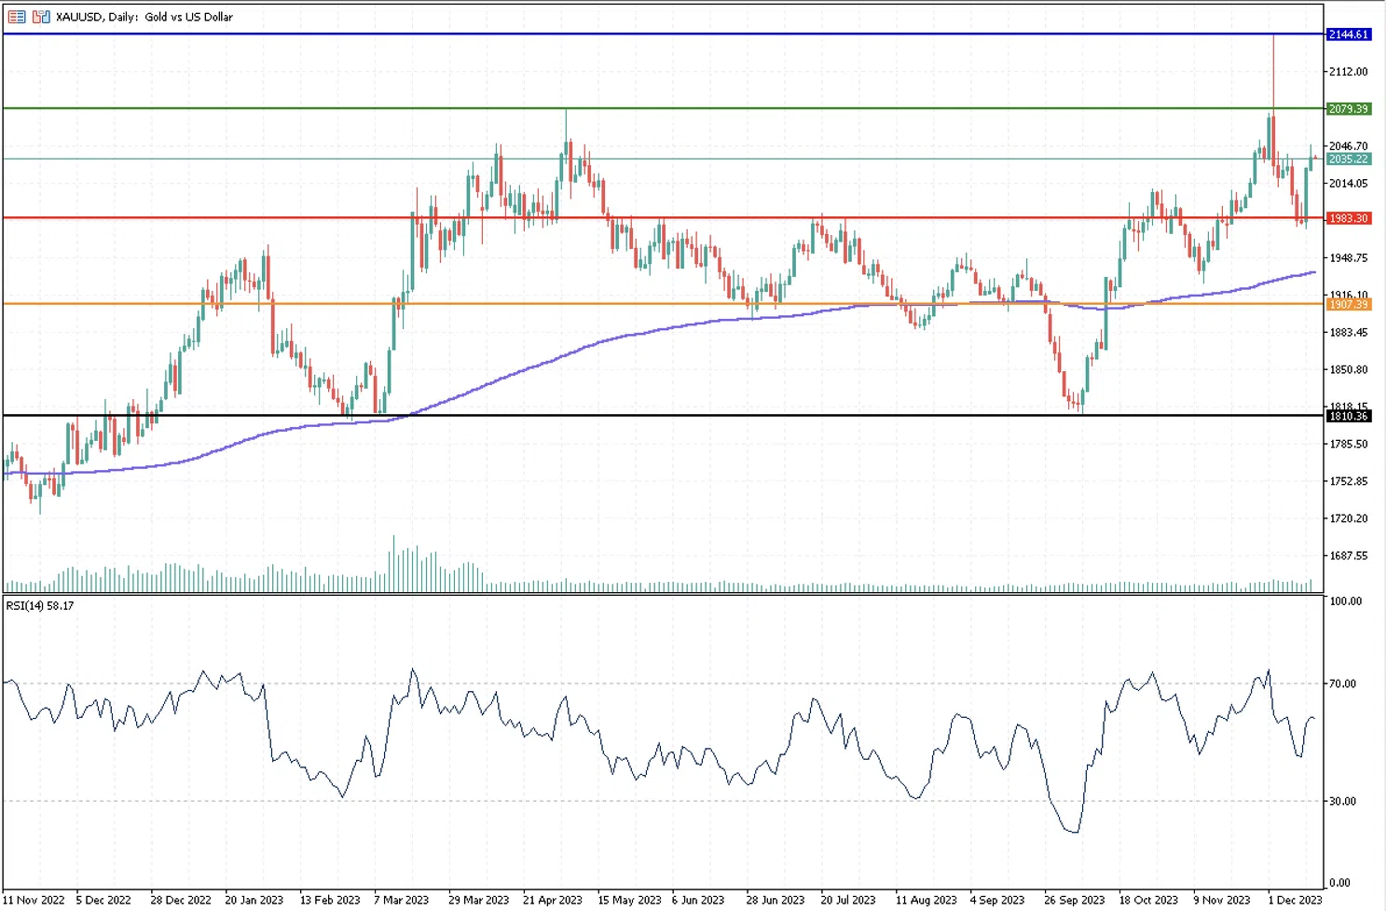Click the 11 Nov 2022 date label
Viewport: 1387px width, 911px height.
[x=34, y=900]
